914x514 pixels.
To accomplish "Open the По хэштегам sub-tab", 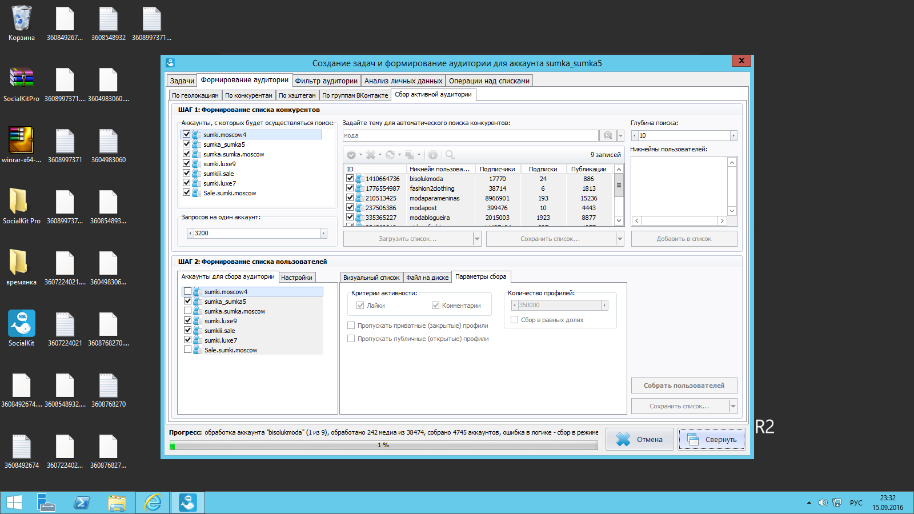I will 297,95.
